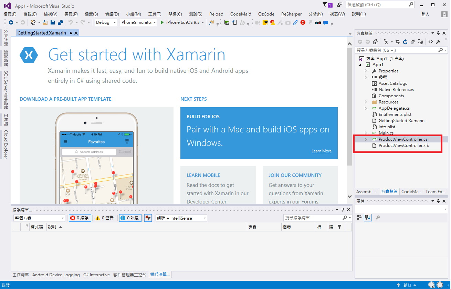The image size is (451, 289).
Task: Start debugging with green play arrow
Action: pyautogui.click(x=162, y=22)
